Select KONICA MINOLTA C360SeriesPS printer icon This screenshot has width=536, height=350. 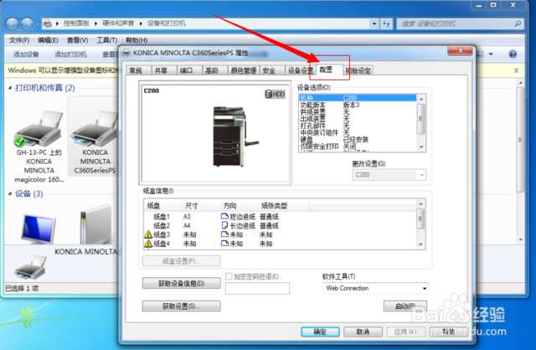[95, 128]
